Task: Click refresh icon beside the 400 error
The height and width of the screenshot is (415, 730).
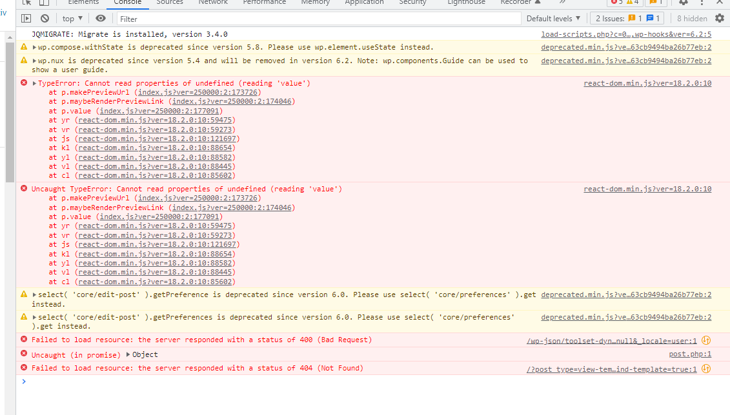Action: tap(707, 340)
